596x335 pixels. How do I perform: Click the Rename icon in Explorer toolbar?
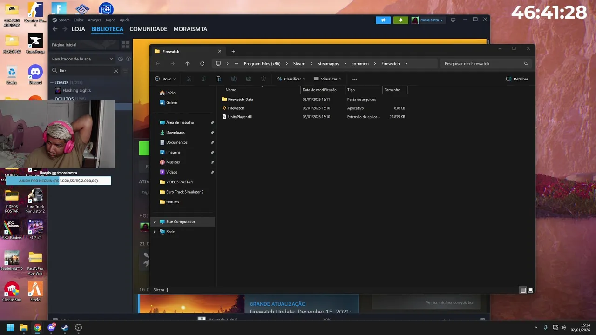(233, 79)
